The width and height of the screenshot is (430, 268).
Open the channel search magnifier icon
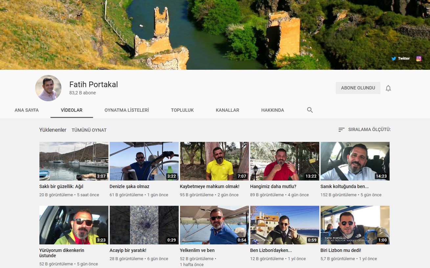click(310, 110)
